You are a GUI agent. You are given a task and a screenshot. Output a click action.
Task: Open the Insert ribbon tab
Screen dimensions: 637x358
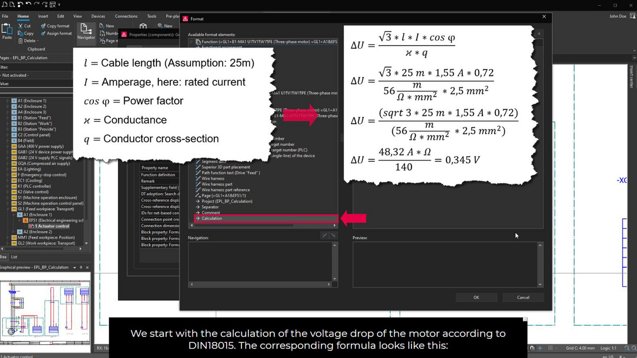click(x=43, y=16)
